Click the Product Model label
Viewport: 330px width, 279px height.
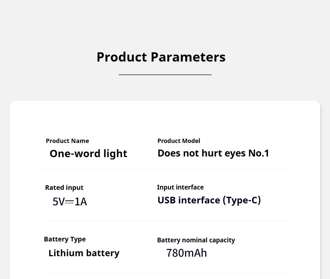tap(179, 141)
